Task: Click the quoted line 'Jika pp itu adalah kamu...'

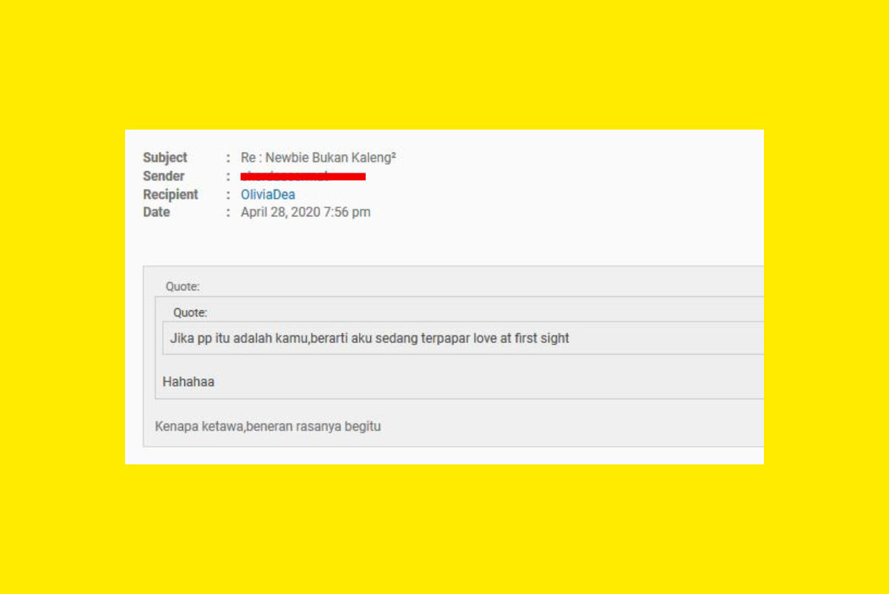Action: point(369,338)
